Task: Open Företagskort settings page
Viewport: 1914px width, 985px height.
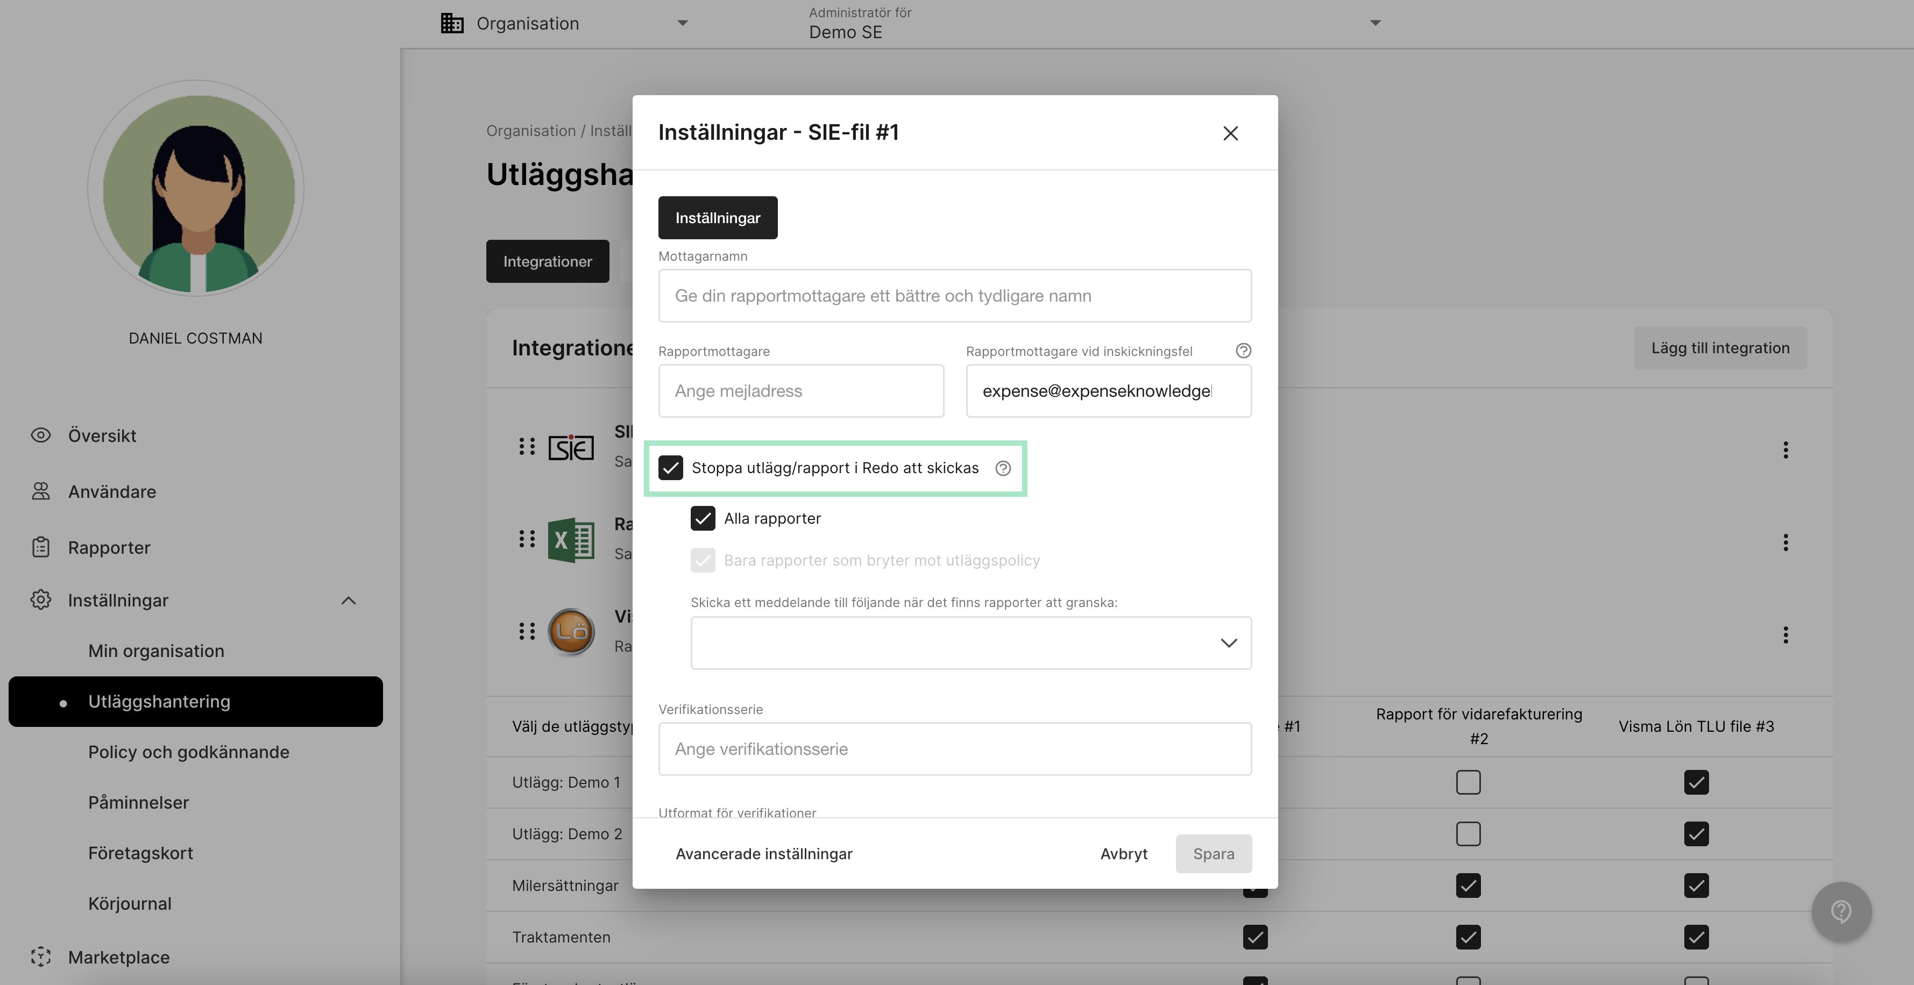Action: click(140, 853)
